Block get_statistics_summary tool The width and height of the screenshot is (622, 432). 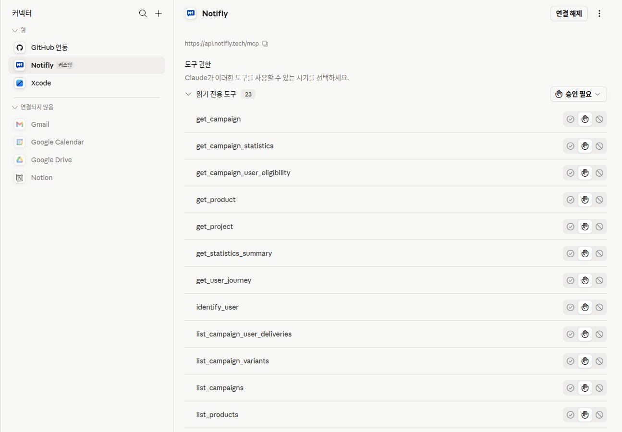[599, 253]
